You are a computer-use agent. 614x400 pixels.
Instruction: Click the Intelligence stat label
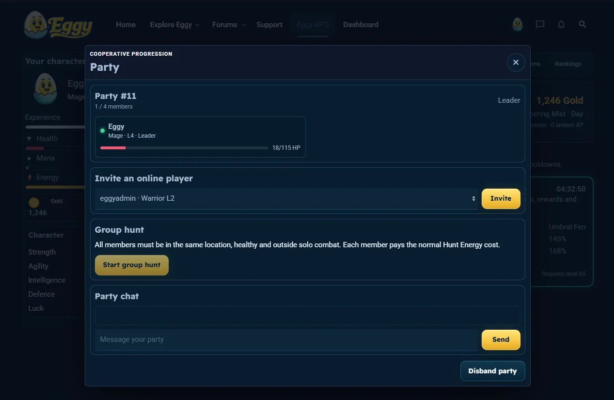[47, 280]
